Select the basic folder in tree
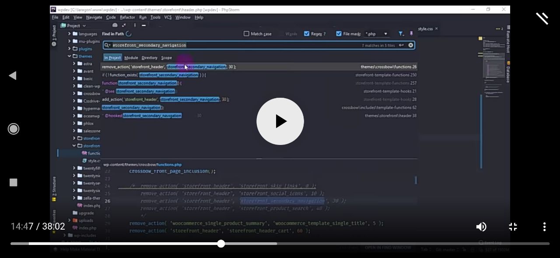This screenshot has height=258, width=560. coord(88,79)
